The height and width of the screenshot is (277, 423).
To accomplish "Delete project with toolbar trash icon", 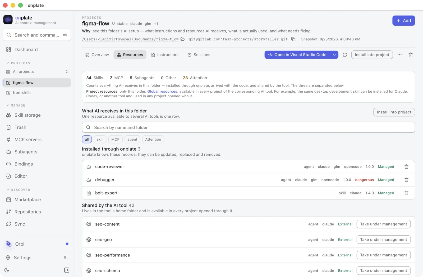I will tap(411, 55).
